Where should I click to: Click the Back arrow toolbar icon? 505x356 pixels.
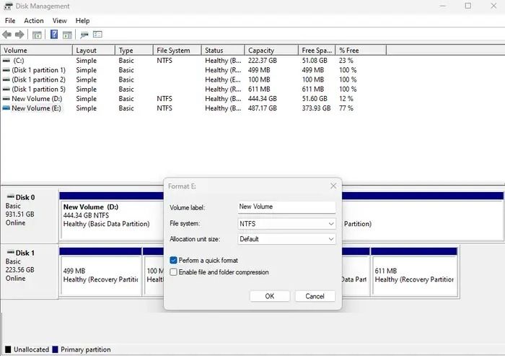pos(7,35)
